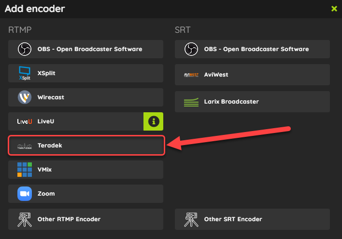
Task: Select Other RTMP Encoder
Action: [x=85, y=219]
